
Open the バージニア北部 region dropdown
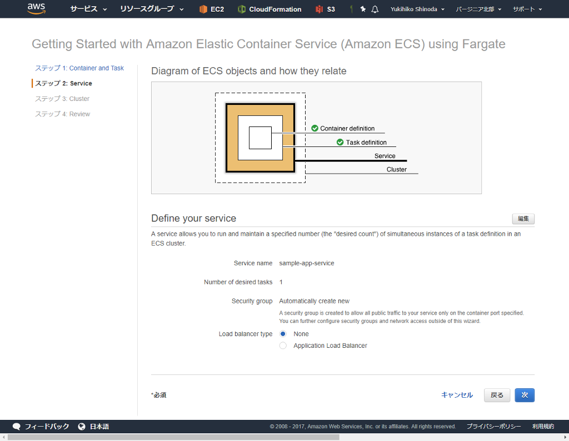tap(478, 9)
